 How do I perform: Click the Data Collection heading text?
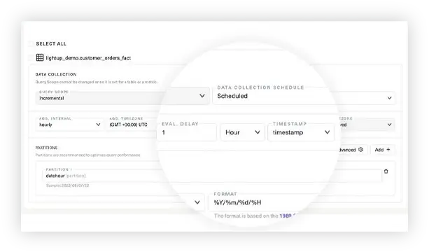click(x=56, y=74)
